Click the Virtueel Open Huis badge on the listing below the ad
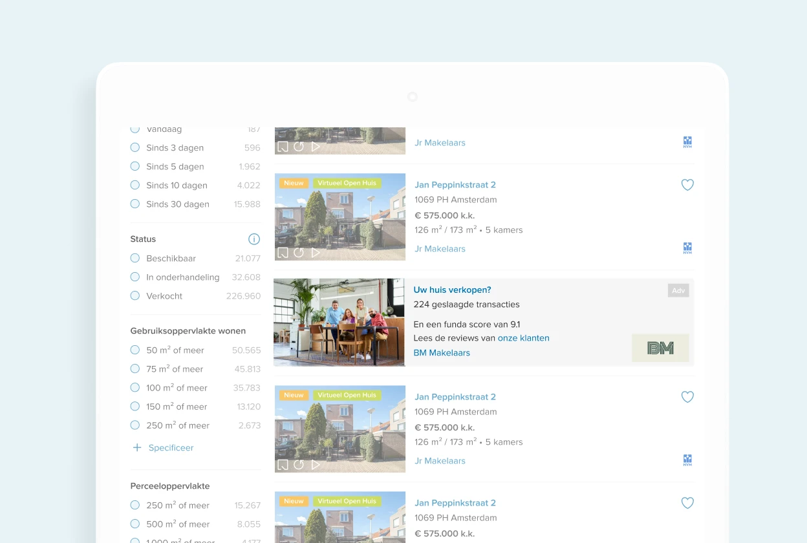 [x=347, y=396]
